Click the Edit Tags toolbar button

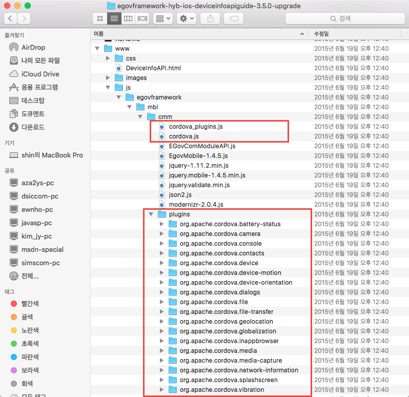point(234,18)
